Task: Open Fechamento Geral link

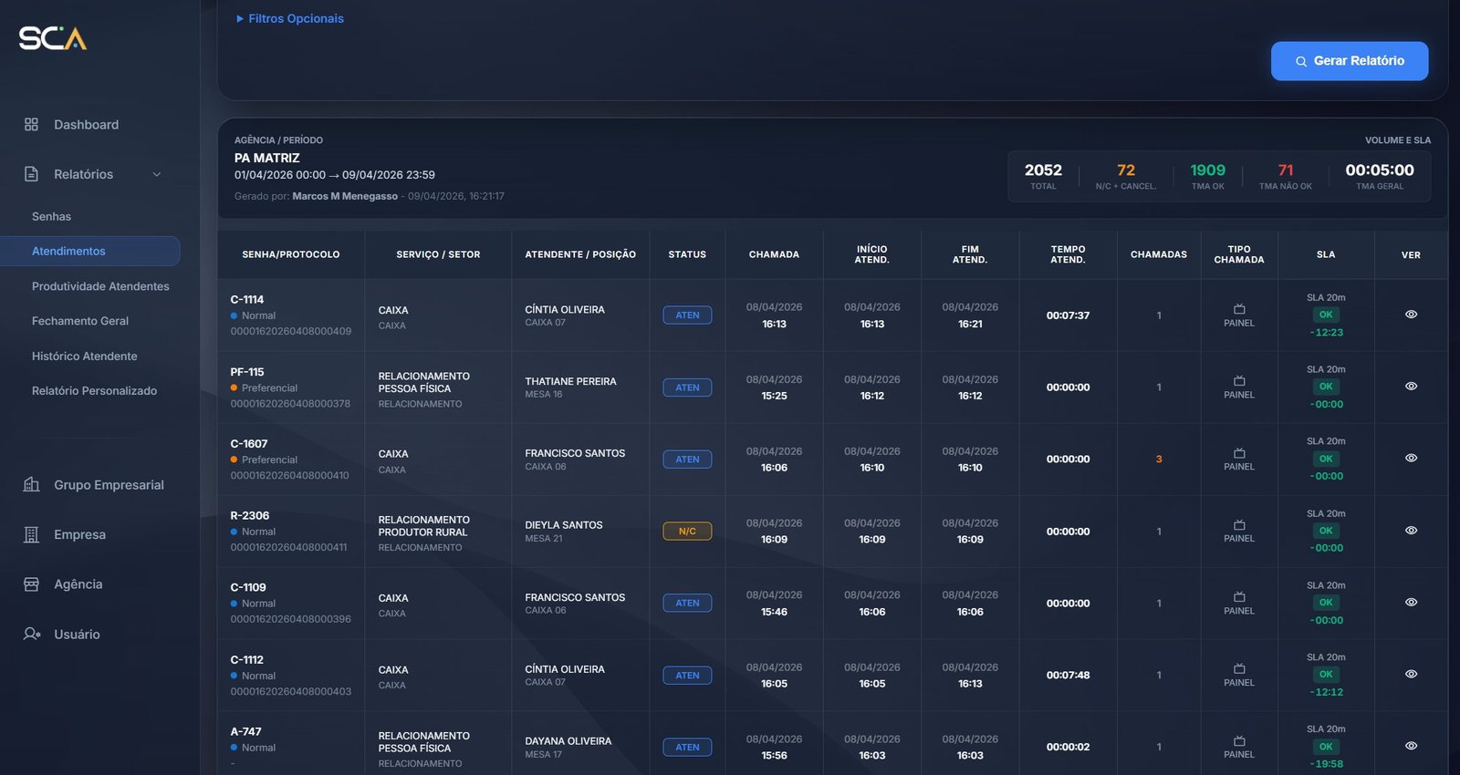Action: tap(80, 321)
